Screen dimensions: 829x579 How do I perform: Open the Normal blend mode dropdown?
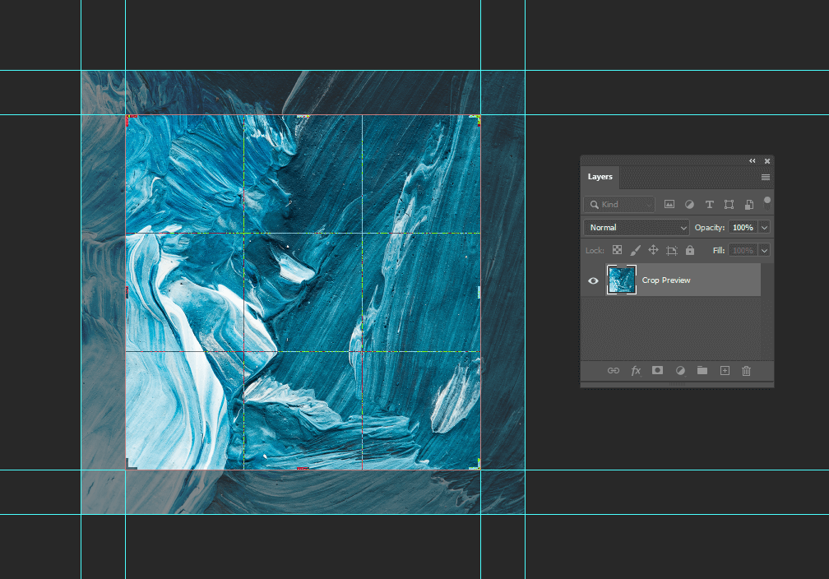[637, 227]
